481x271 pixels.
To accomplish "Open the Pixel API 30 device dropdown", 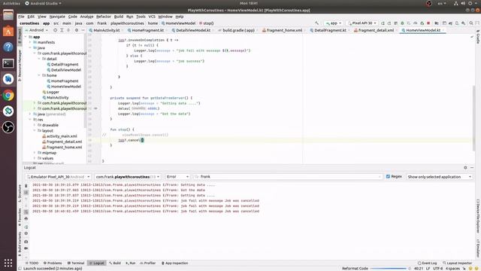I will coord(362,23).
